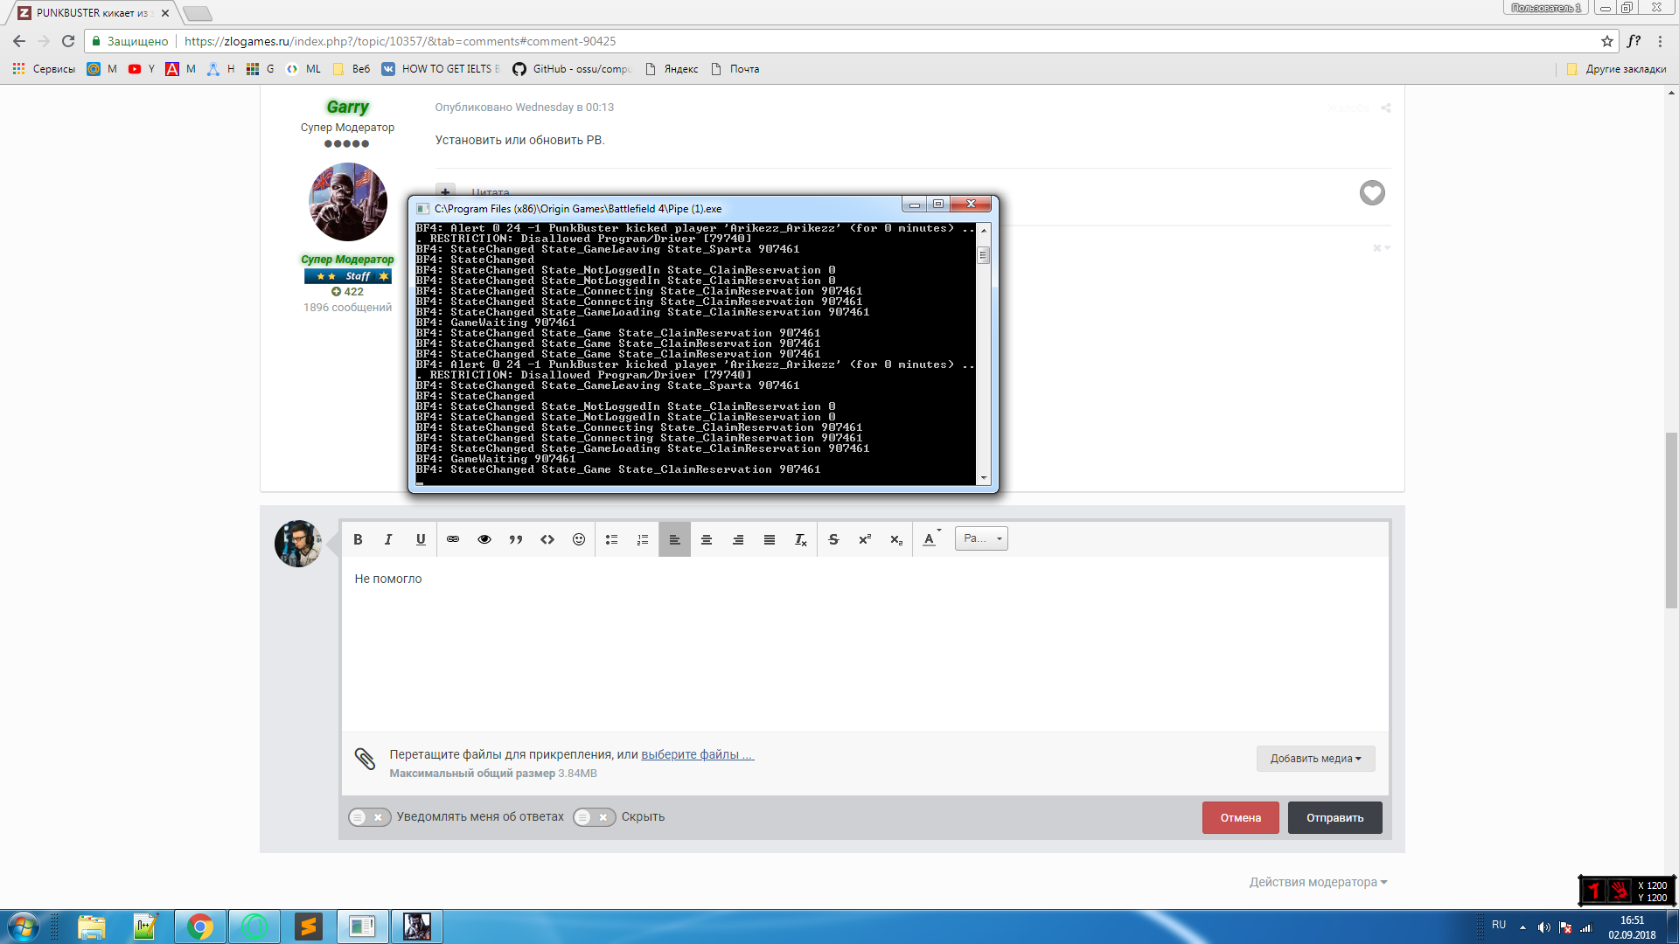Image resolution: width=1679 pixels, height=944 pixels.
Task: Toggle the Скрыть hide switch
Action: (x=595, y=817)
